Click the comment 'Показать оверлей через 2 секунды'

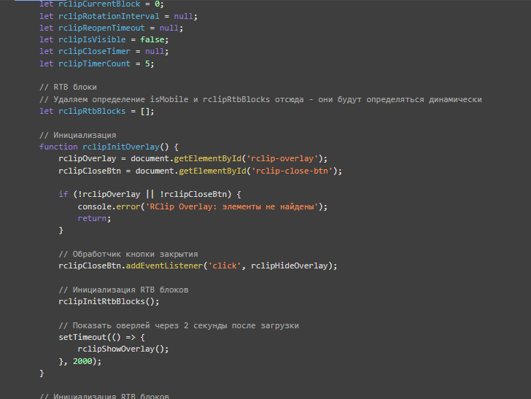(179, 325)
